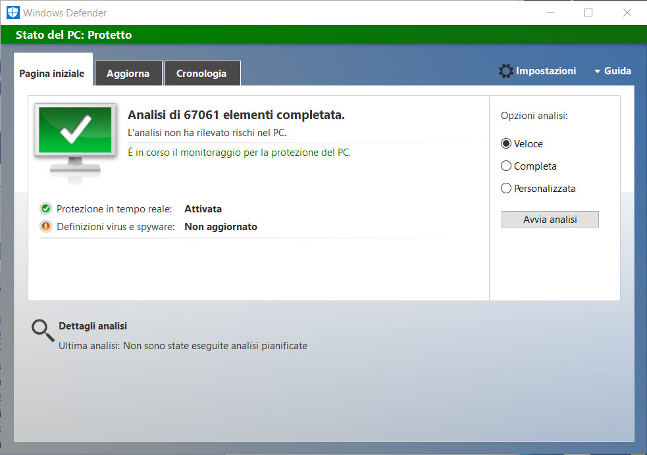This screenshot has width=647, height=455.
Task: Open the Aggiorna tab
Action: pos(128,74)
